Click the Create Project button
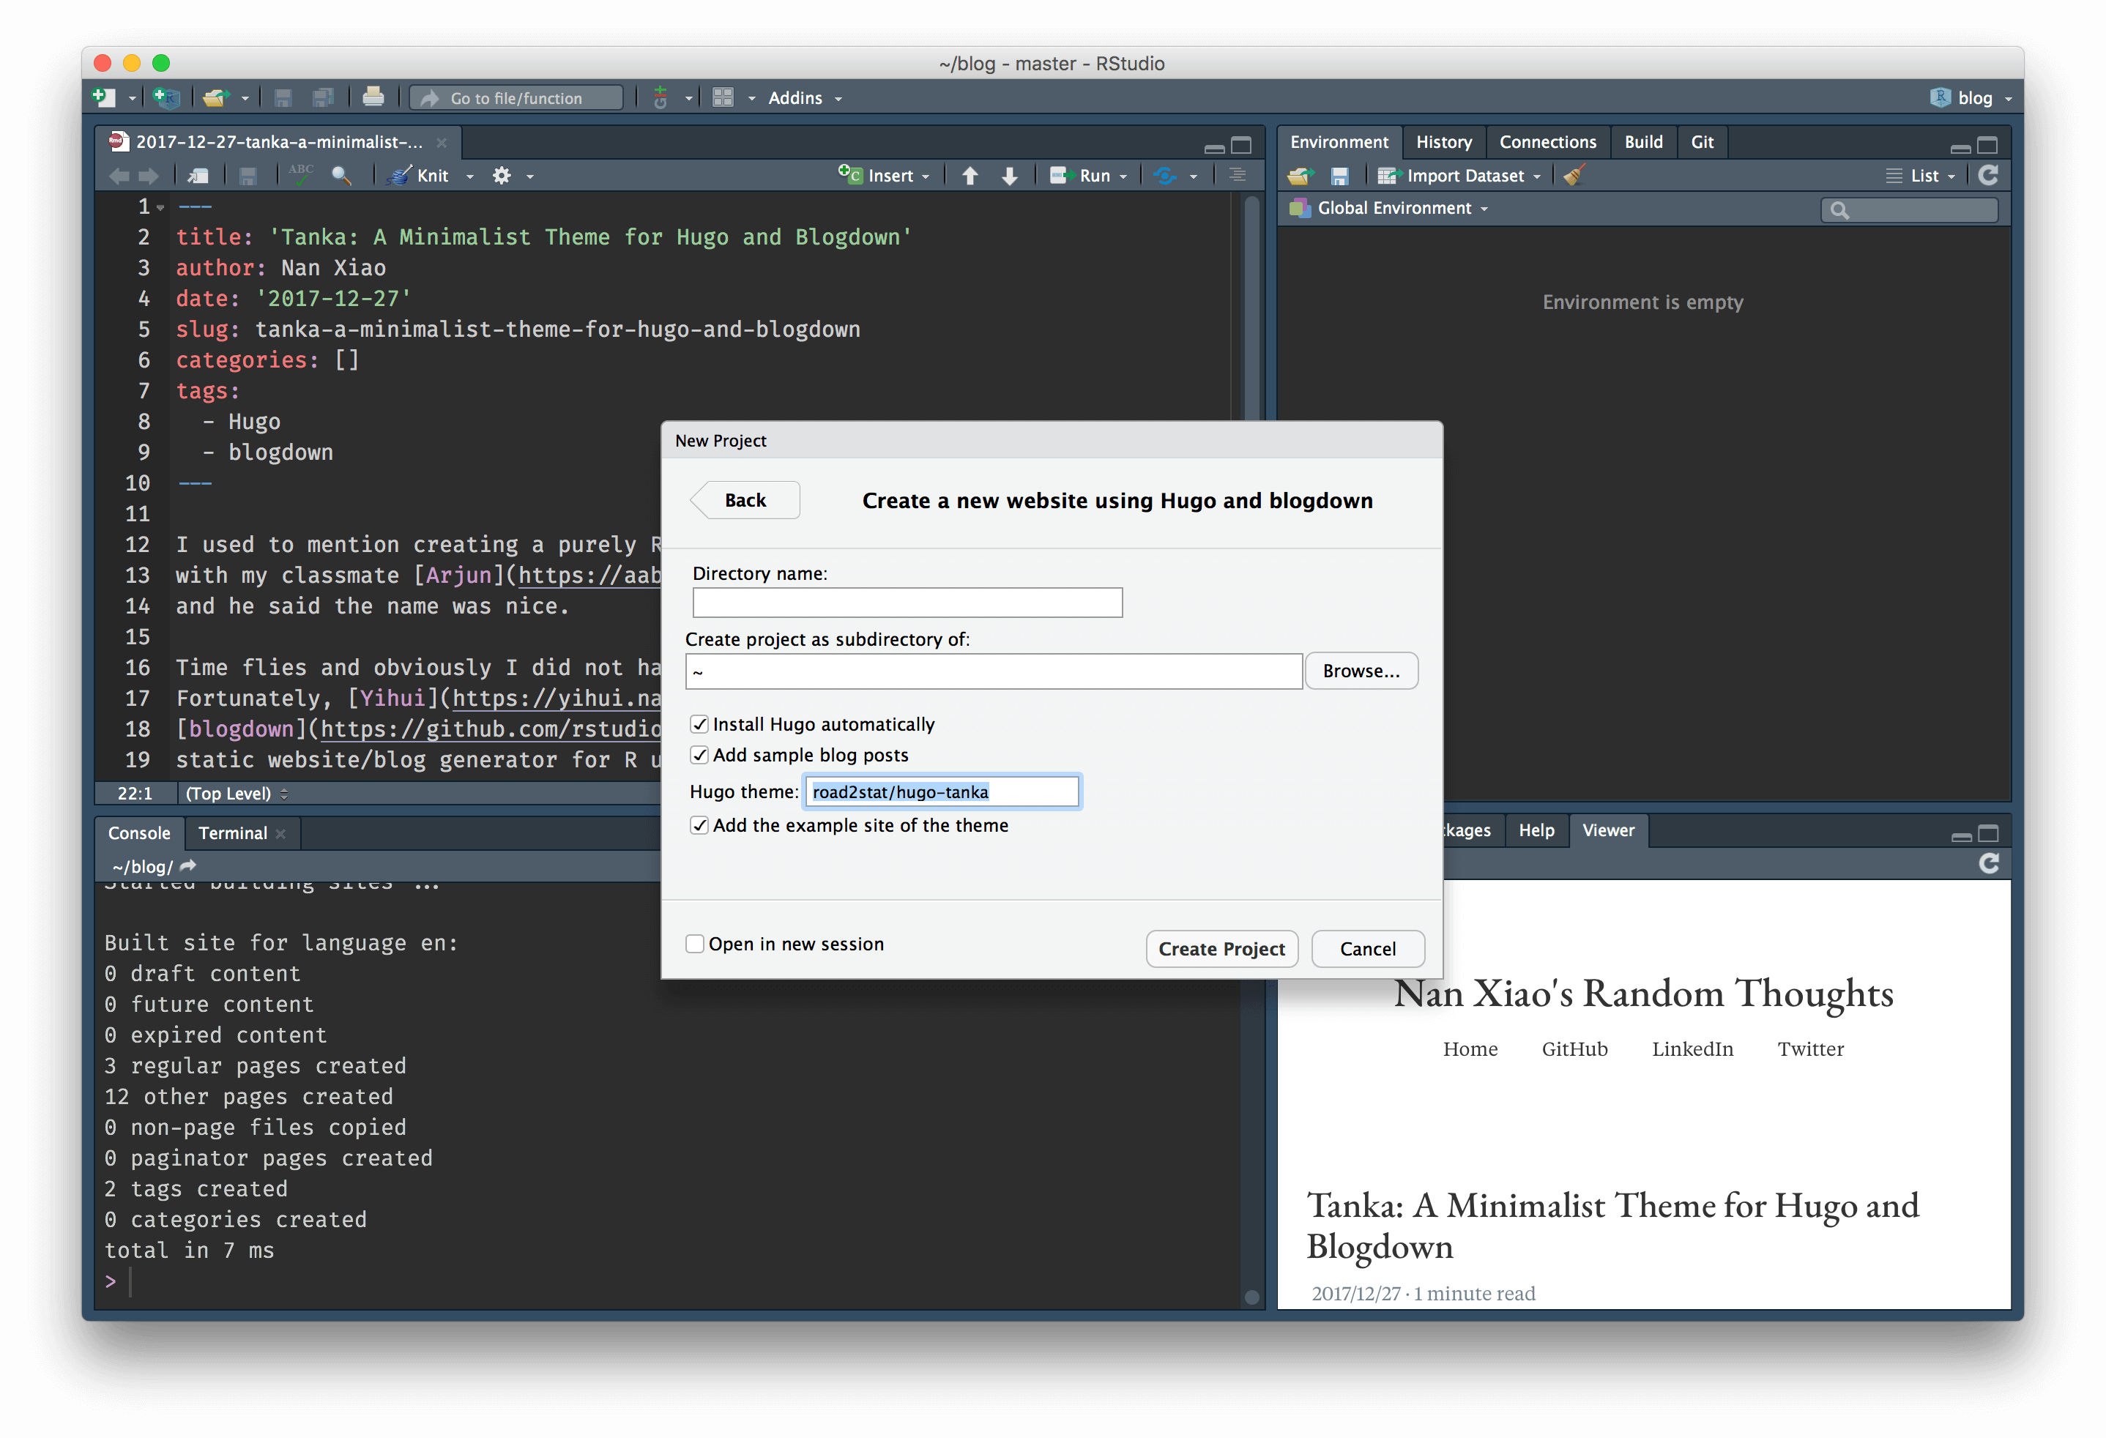 (x=1221, y=949)
